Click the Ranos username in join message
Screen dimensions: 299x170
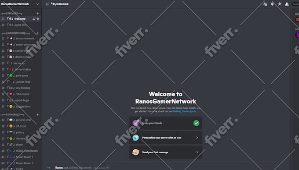[59, 167]
